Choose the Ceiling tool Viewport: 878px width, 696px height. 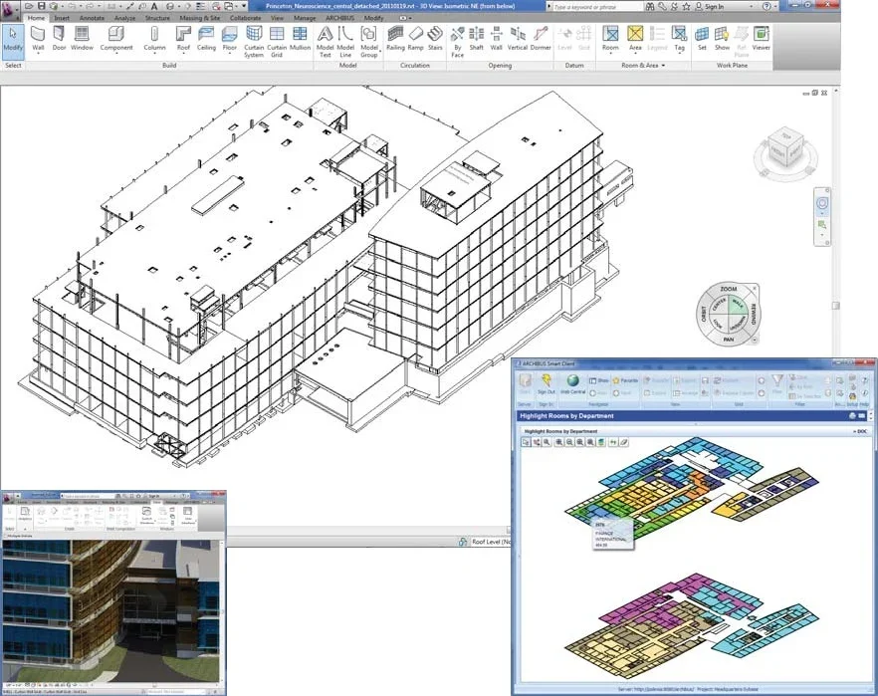(206, 39)
